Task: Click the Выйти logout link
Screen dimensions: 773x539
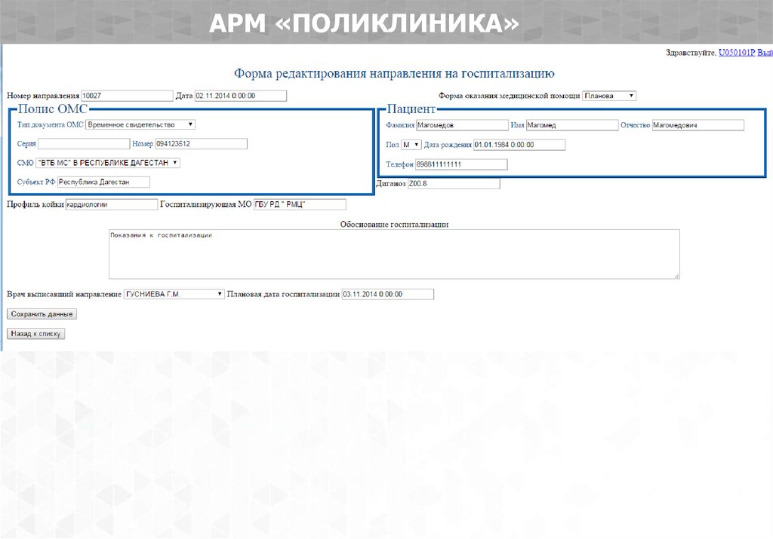Action: coord(765,53)
